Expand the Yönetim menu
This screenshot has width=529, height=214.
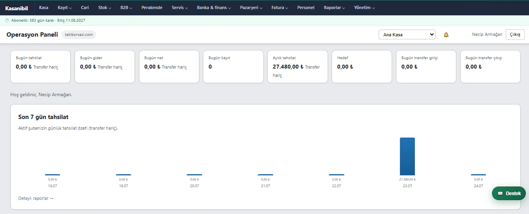pyautogui.click(x=364, y=8)
